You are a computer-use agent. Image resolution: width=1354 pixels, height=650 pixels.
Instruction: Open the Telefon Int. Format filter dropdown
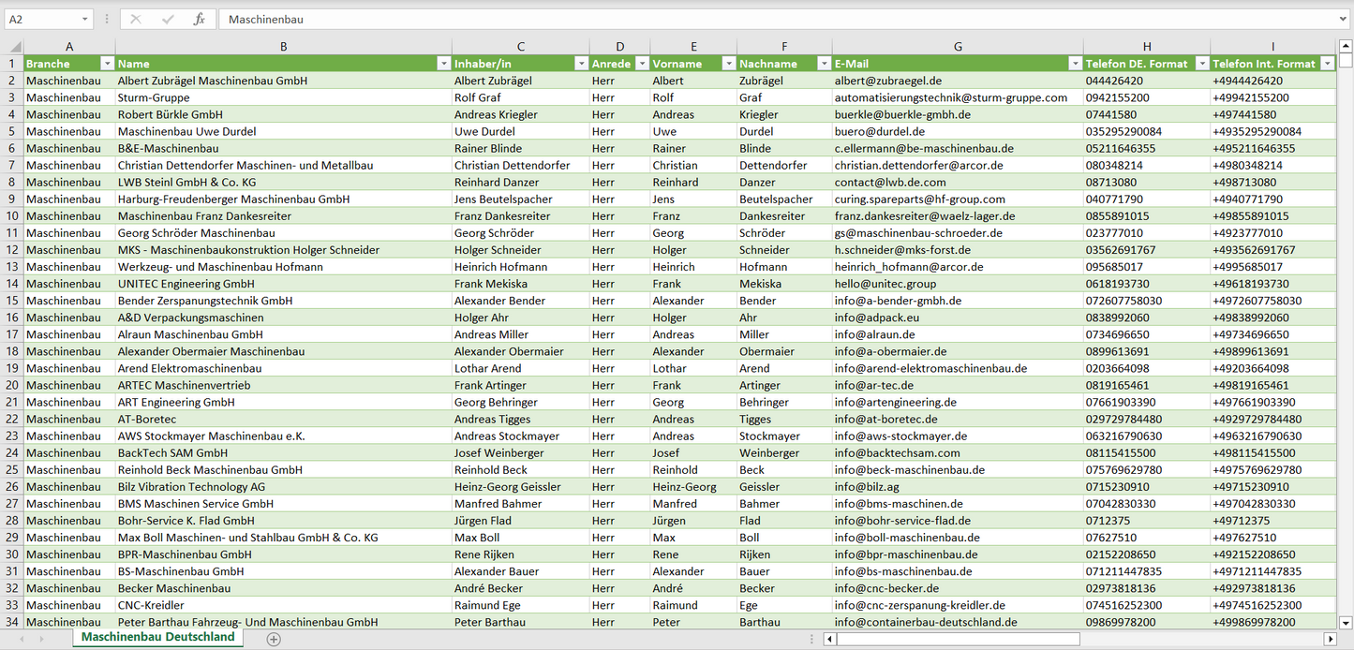(x=1327, y=64)
